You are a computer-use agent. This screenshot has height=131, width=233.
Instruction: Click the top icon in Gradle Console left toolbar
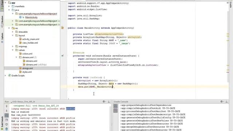coord(115,106)
